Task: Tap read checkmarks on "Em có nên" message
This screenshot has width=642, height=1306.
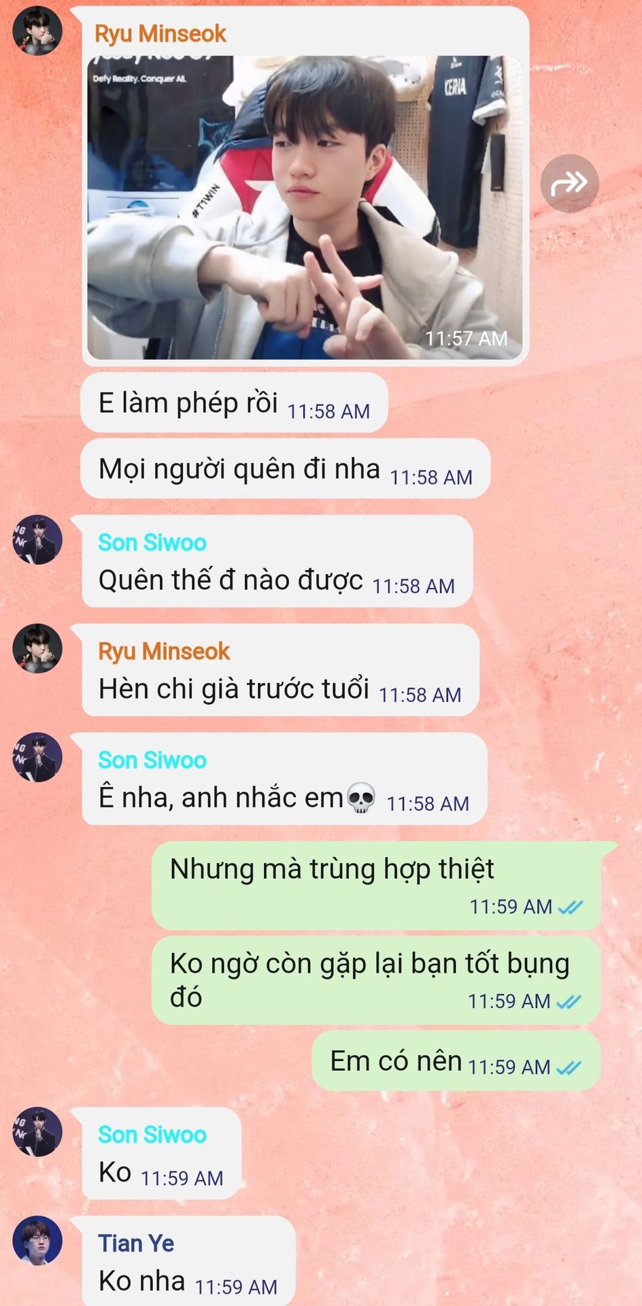Action: pos(569,1068)
